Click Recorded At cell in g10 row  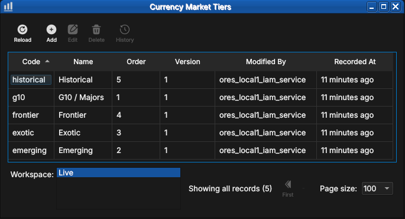[x=355, y=97]
